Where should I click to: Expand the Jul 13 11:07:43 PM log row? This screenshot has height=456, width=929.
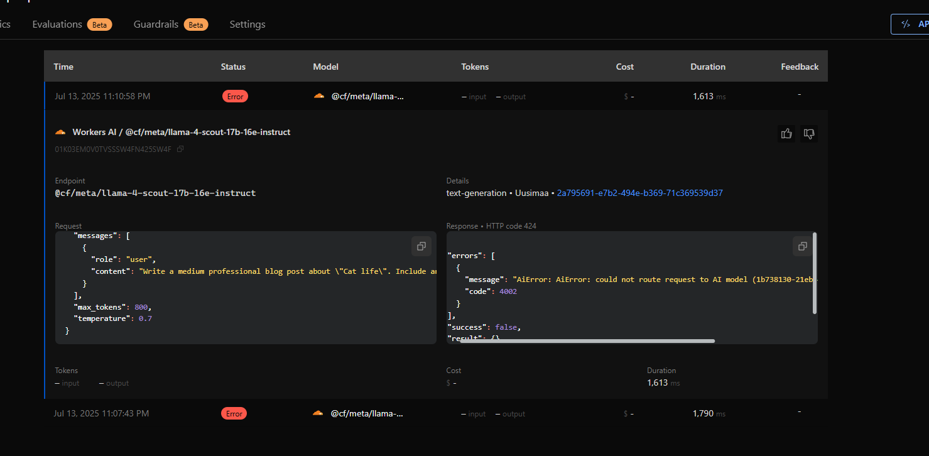[x=102, y=414]
